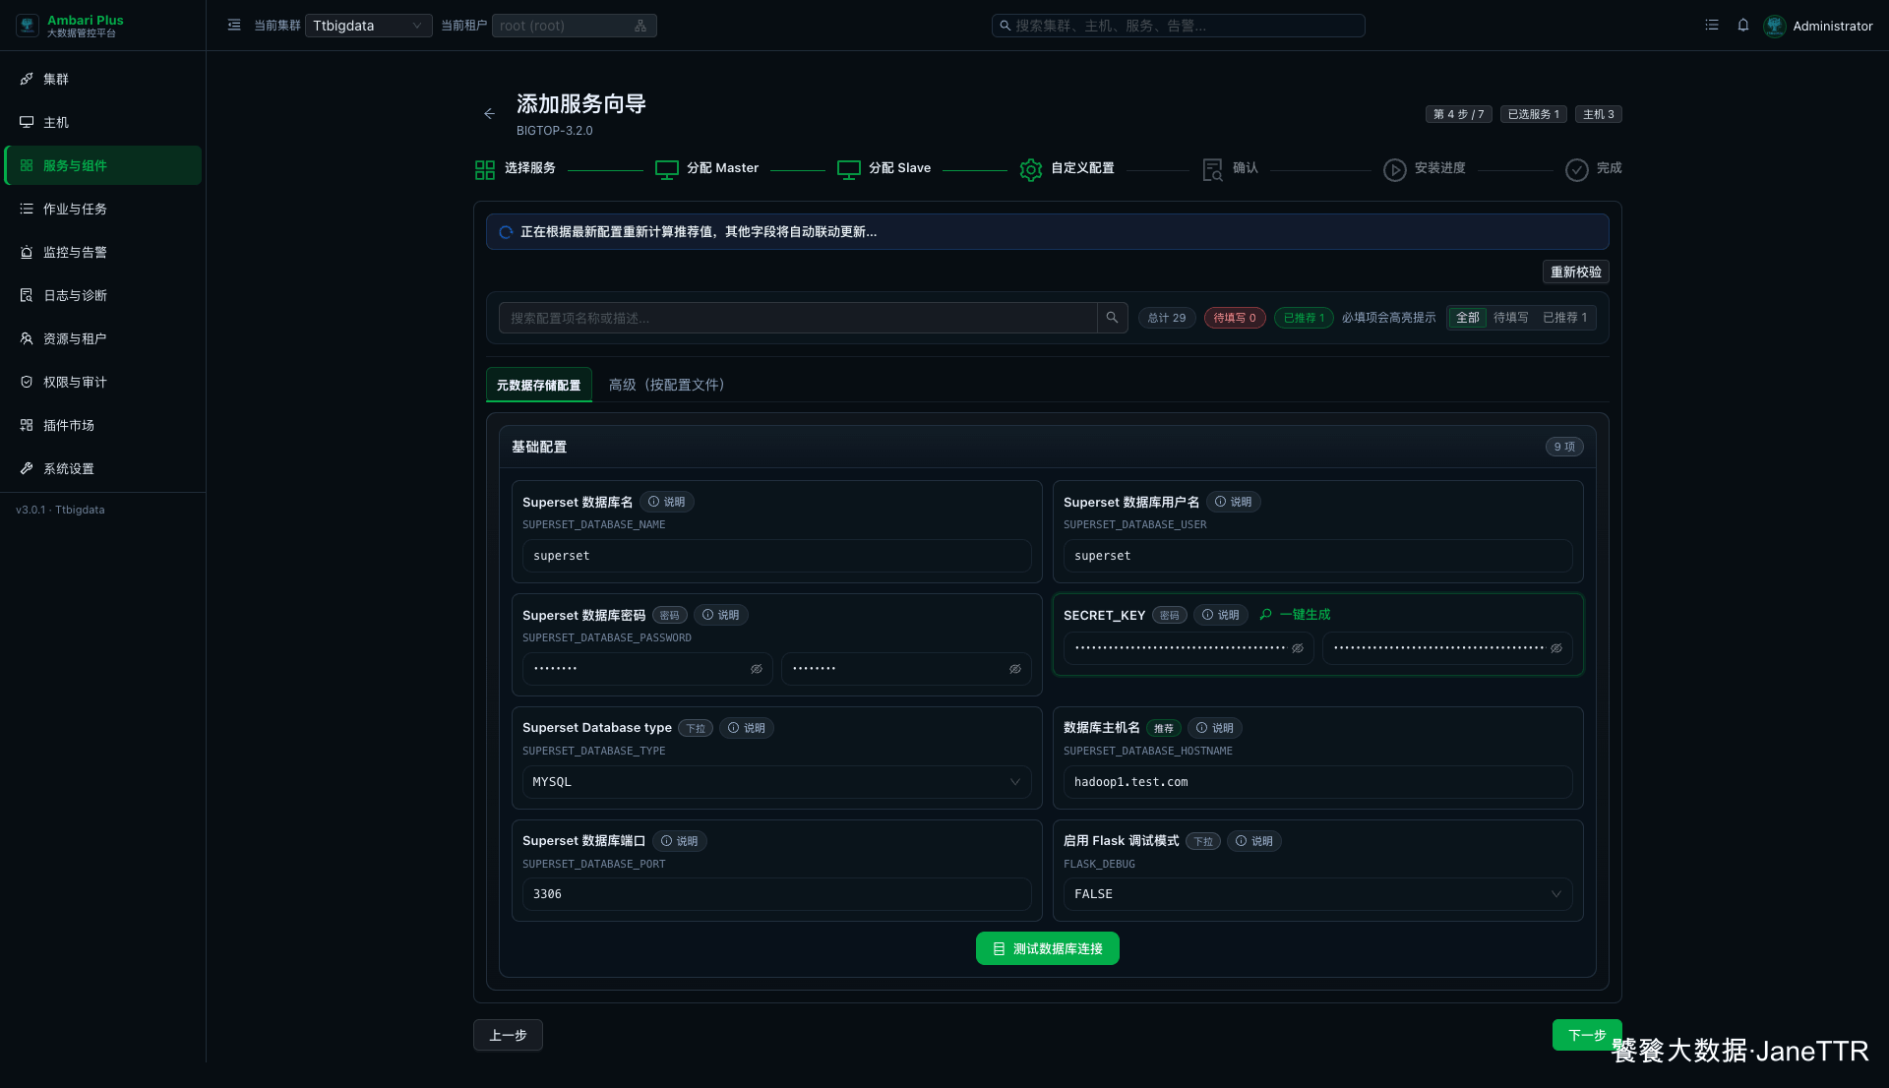The height and width of the screenshot is (1088, 1889).
Task: Open 日志与诊断 in sidebar
Action: click(103, 295)
